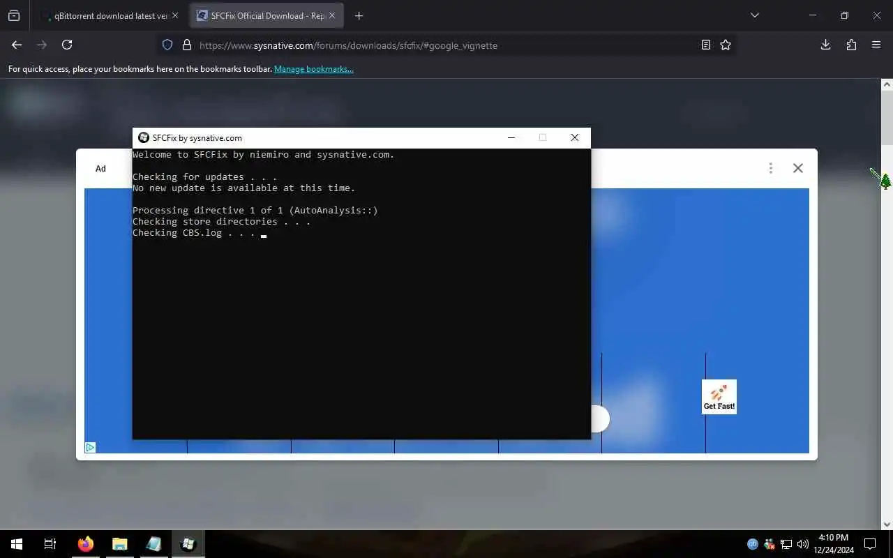Image resolution: width=893 pixels, height=558 pixels.
Task: Bookmark this page with the star
Action: coord(726,45)
